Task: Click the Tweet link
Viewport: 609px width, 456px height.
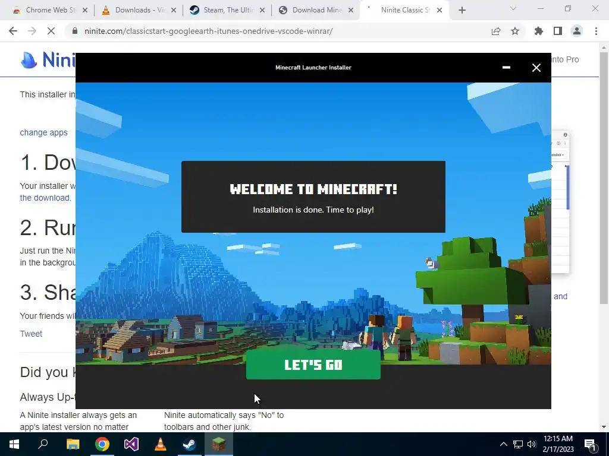Action: [31, 334]
